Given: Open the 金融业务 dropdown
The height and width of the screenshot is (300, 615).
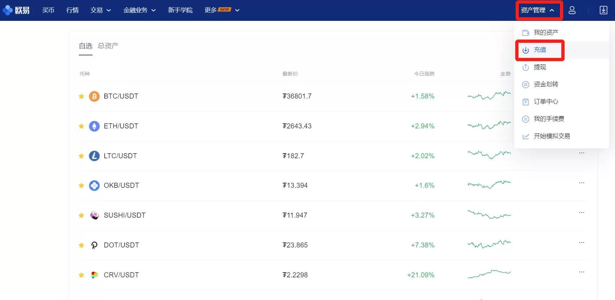Looking at the screenshot, I should point(139,10).
